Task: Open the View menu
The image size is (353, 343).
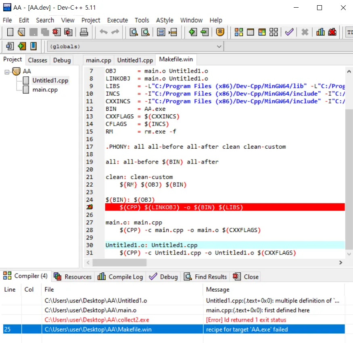Action: tap(67, 20)
